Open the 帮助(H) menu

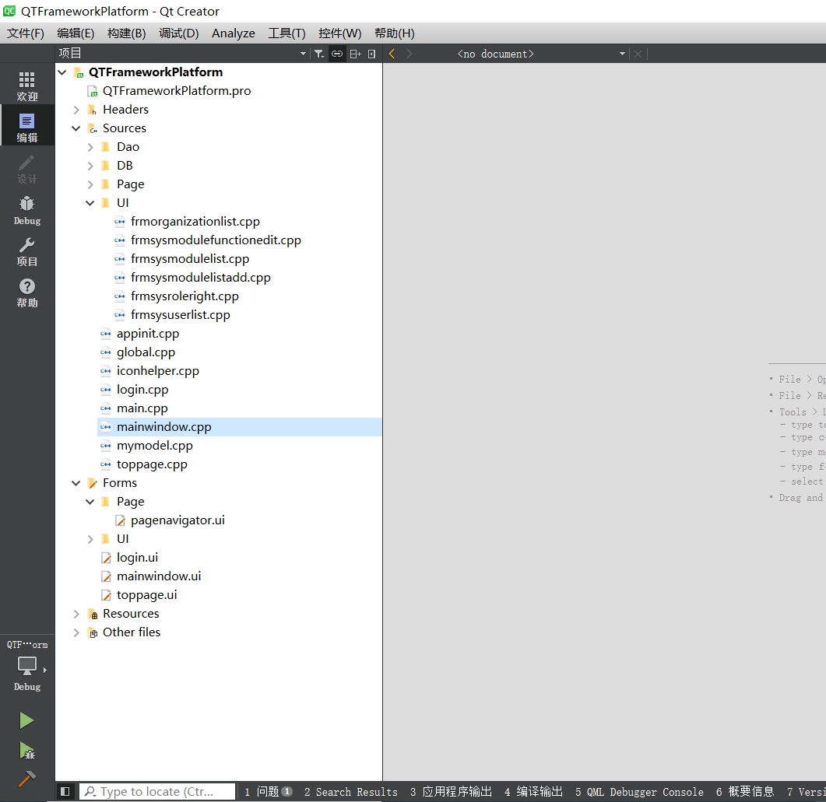click(394, 33)
